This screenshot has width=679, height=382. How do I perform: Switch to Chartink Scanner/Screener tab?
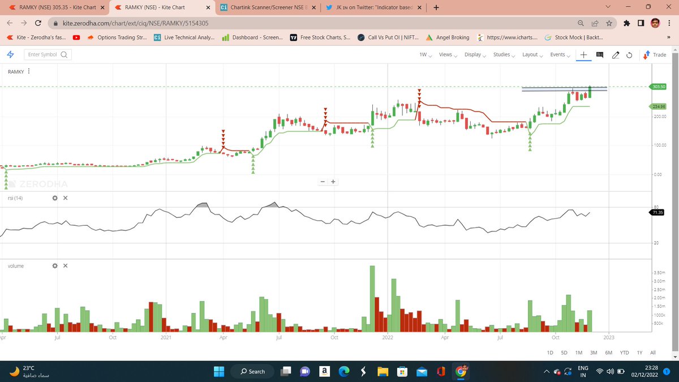267,8
